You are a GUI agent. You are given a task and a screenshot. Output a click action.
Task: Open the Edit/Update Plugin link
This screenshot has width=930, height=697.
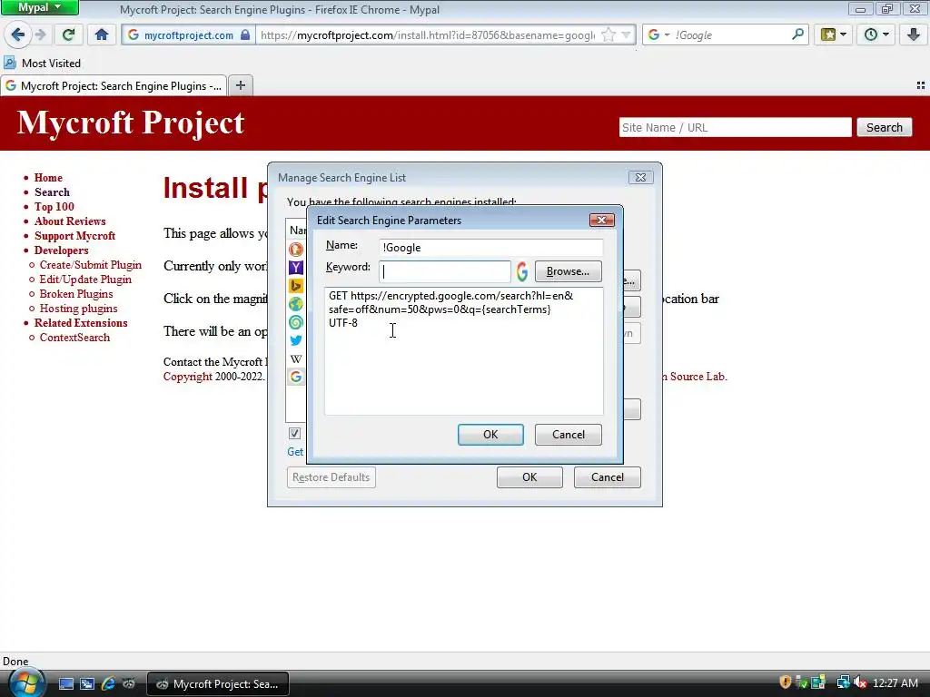tap(85, 280)
